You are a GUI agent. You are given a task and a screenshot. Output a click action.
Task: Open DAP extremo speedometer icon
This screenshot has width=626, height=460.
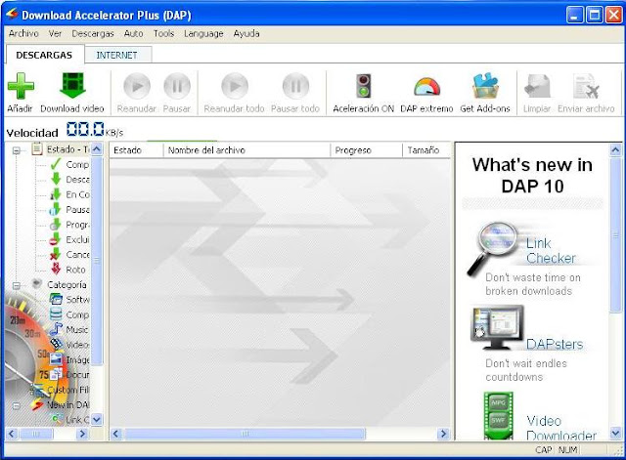click(426, 87)
